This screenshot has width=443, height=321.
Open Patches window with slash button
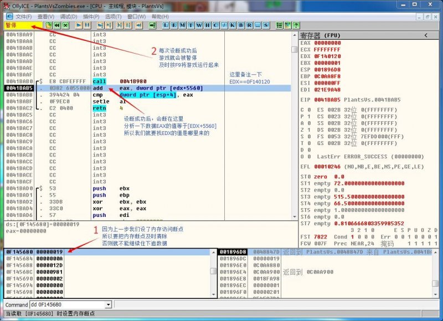224,25
